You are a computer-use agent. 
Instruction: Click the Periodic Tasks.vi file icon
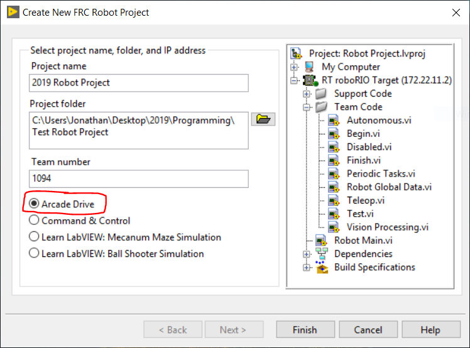coord(334,173)
